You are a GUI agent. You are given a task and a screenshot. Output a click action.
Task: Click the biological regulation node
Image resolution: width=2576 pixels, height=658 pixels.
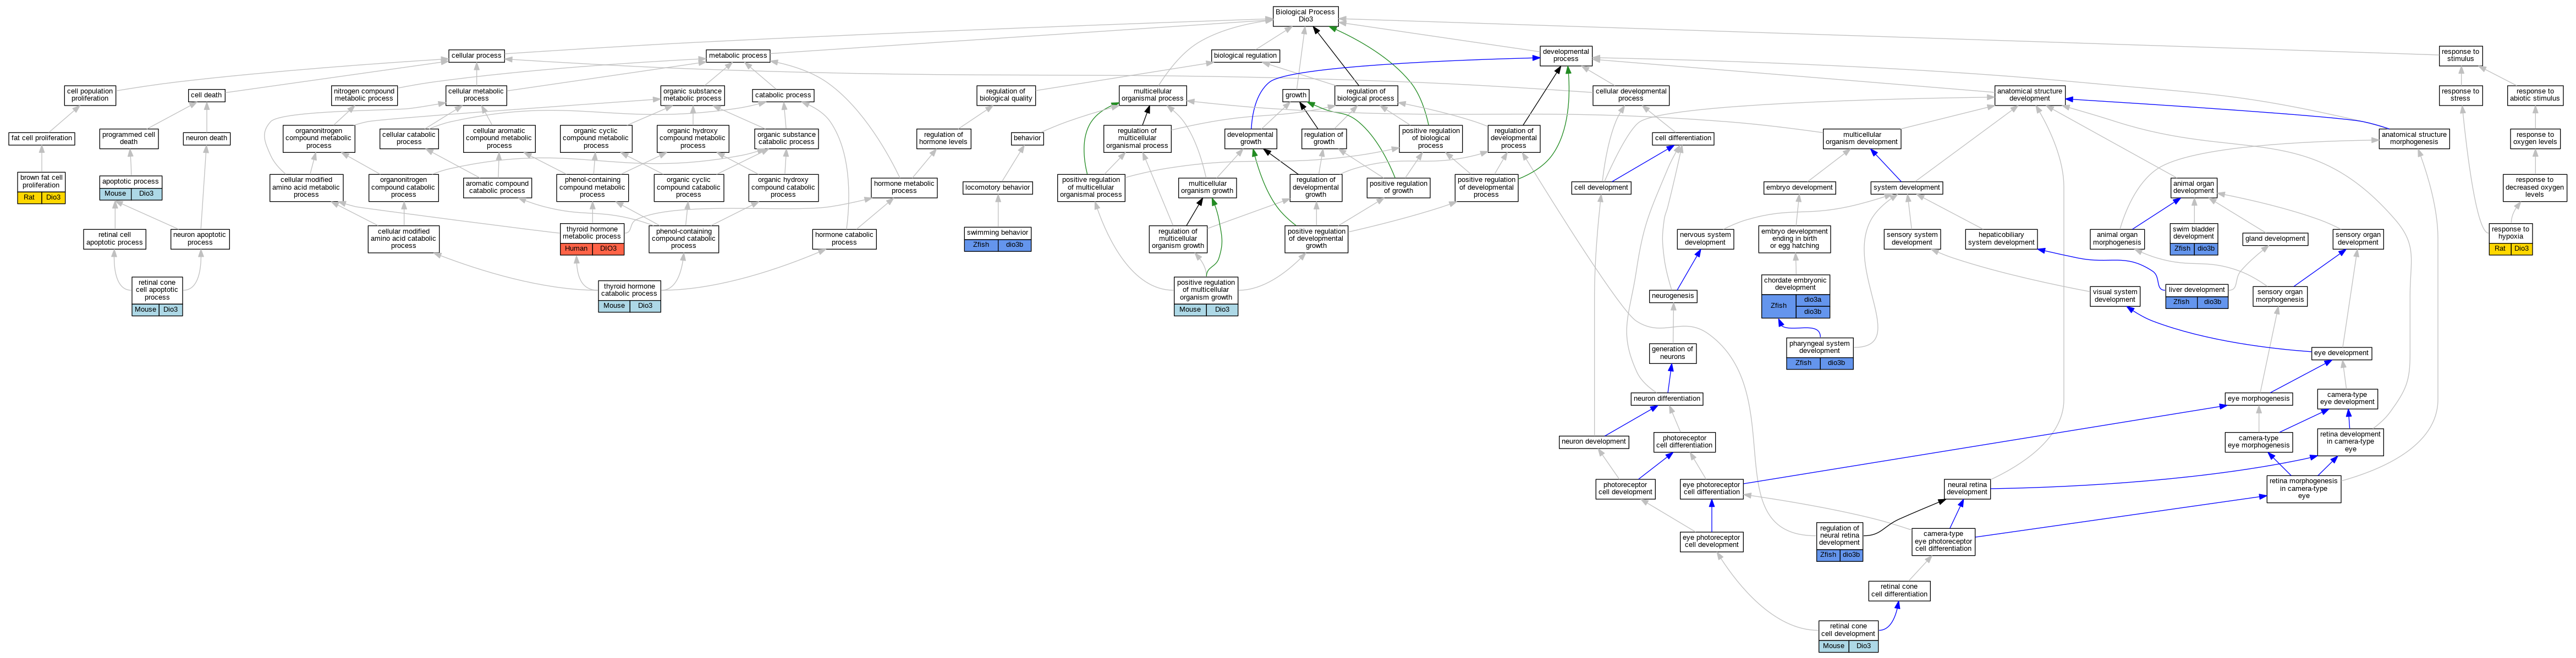[1245, 56]
